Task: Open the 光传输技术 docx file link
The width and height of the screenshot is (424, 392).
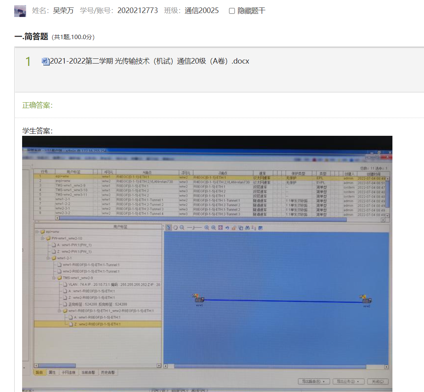Action: pos(149,61)
